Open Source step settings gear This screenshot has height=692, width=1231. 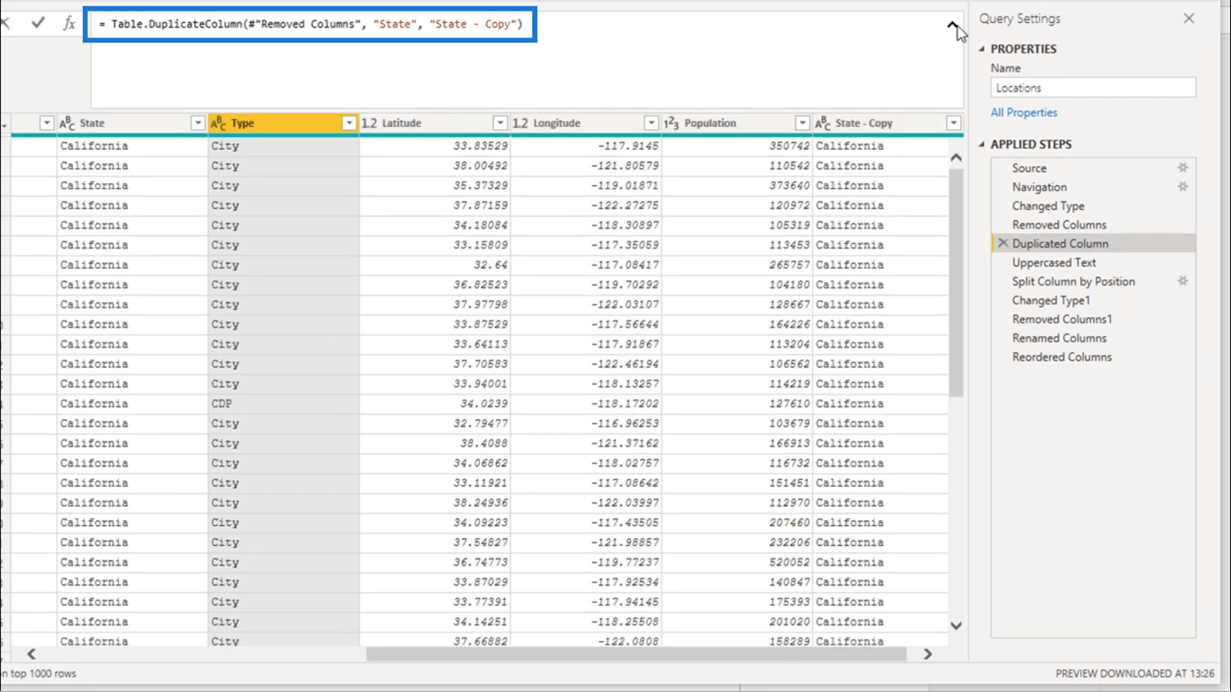tap(1183, 168)
